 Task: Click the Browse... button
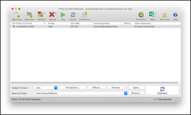click(136, 93)
